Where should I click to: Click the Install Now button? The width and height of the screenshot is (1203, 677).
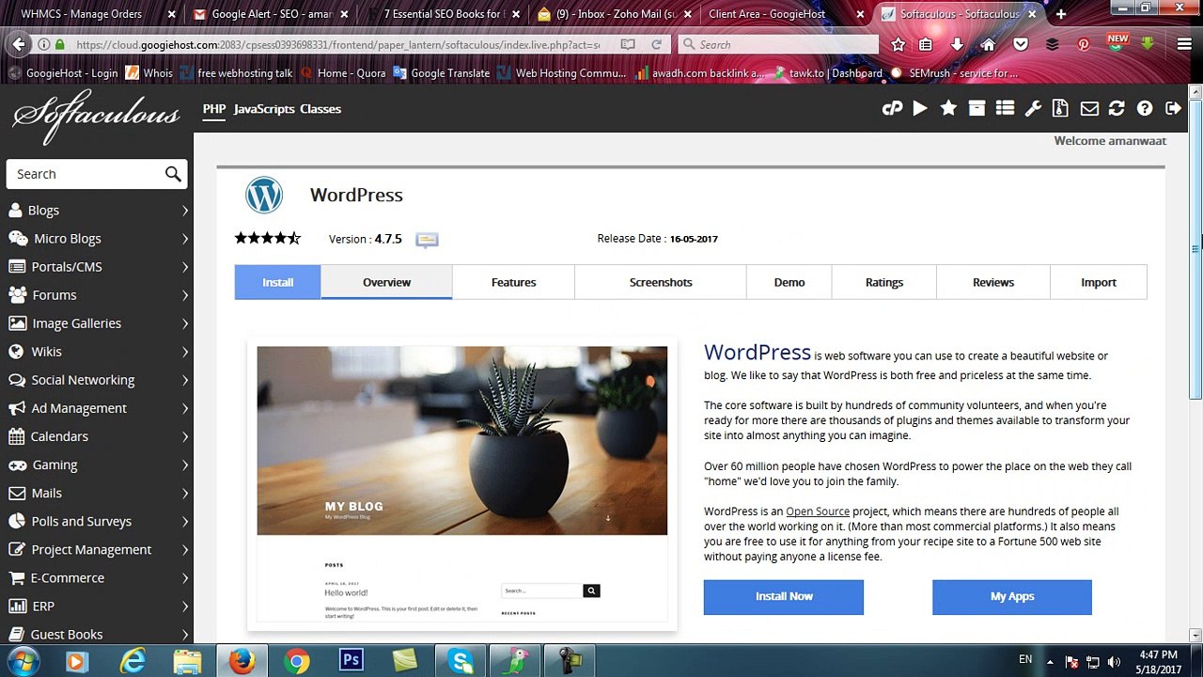click(x=784, y=597)
